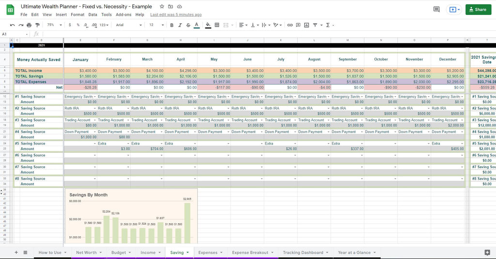
Task: Open the all sheets list icon
Action: click(x=25, y=252)
